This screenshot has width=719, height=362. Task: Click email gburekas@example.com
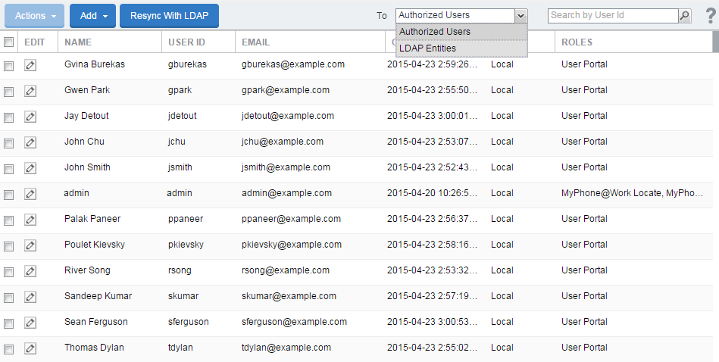[293, 64]
